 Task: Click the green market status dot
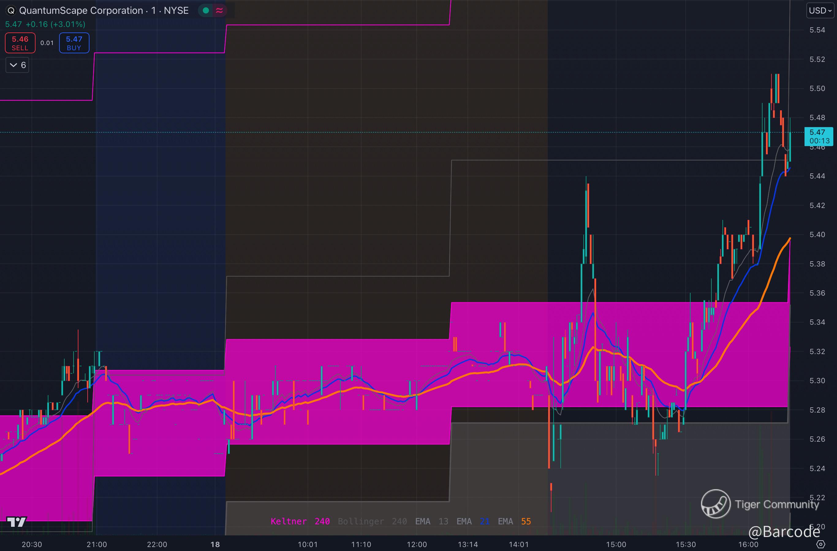(x=206, y=10)
